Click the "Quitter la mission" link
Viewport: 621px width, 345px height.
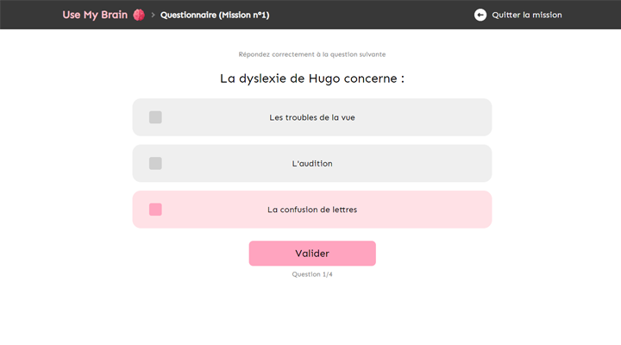click(526, 15)
